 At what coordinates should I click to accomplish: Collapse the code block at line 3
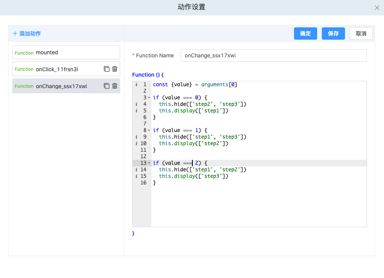tap(149, 98)
